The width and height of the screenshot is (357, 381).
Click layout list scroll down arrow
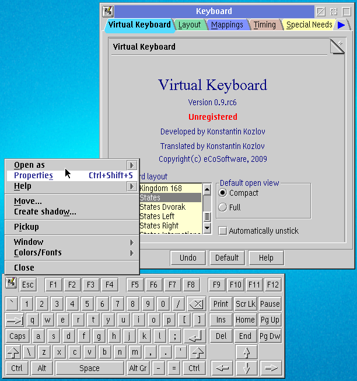(207, 228)
